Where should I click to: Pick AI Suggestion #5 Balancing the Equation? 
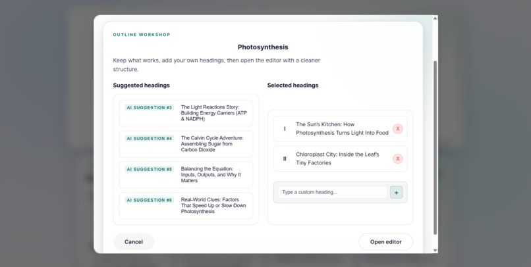186,175
